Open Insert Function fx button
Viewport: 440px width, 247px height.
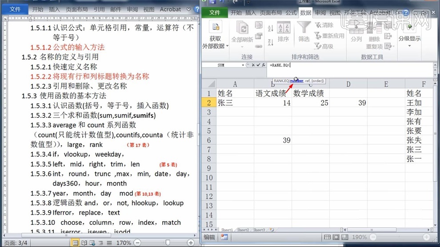tap(263, 65)
